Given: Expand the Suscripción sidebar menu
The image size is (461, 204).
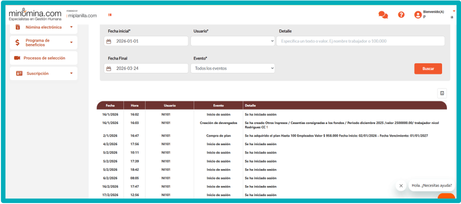Looking at the screenshot, I should 71,73.
